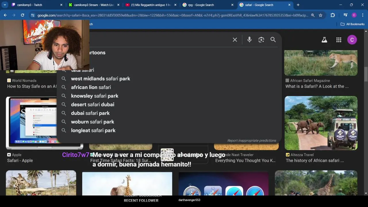Clear the search box with the X icon
The width and height of the screenshot is (368, 207).
click(x=235, y=40)
